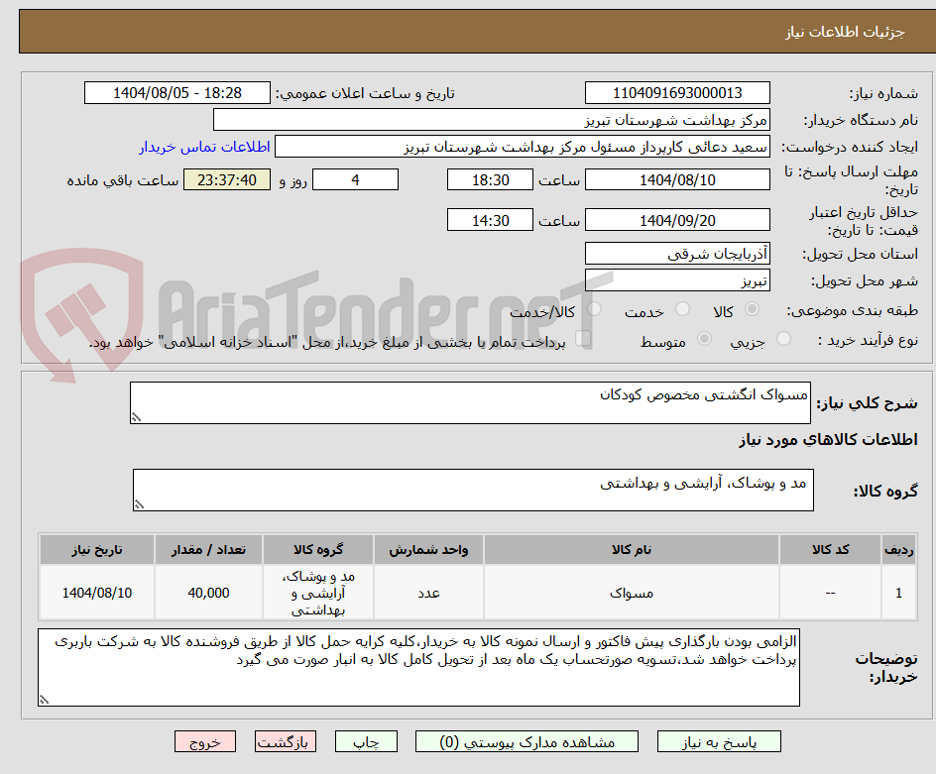Image resolution: width=936 pixels, height=774 pixels.
Task: Click the مسواک item name cell
Action: [x=631, y=593]
